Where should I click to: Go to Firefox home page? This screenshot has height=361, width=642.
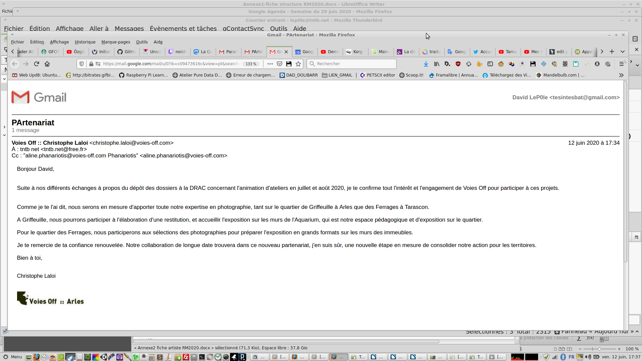coord(47,64)
